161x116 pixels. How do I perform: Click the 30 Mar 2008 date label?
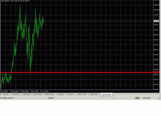(x=24, y=91)
